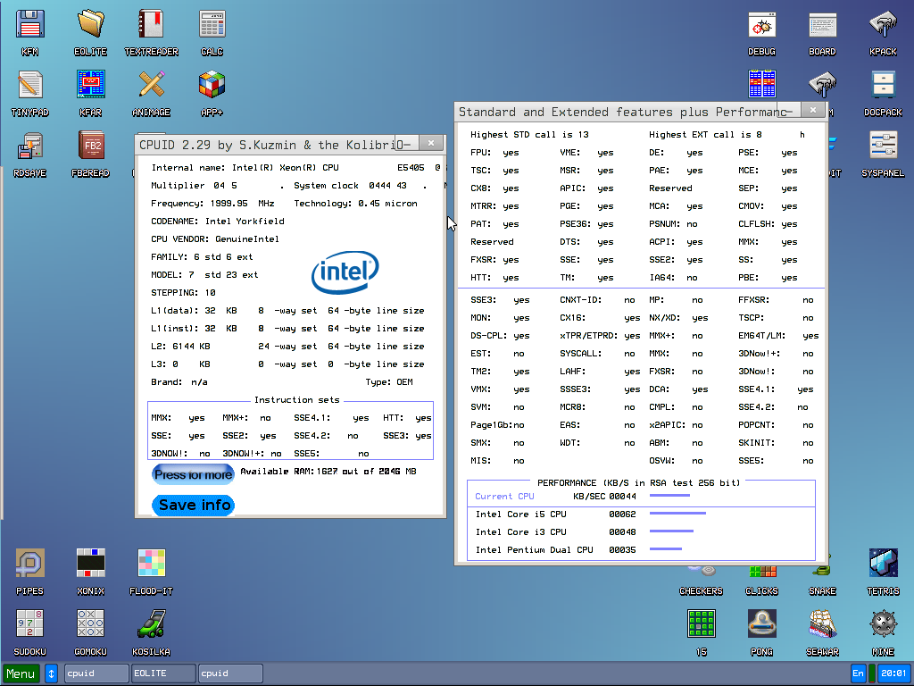Open the DEBUG tool icon
The height and width of the screenshot is (686, 914).
tap(761, 24)
